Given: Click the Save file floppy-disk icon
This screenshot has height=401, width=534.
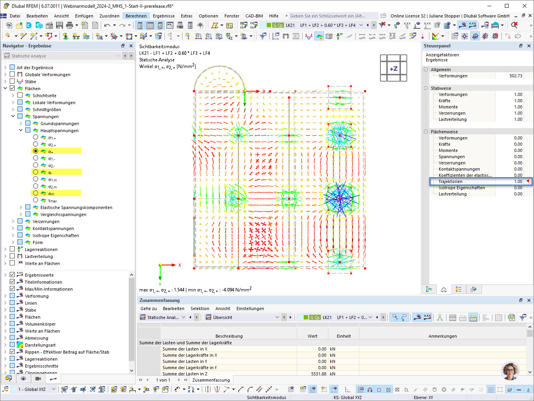Looking at the screenshot, I should [60, 25].
